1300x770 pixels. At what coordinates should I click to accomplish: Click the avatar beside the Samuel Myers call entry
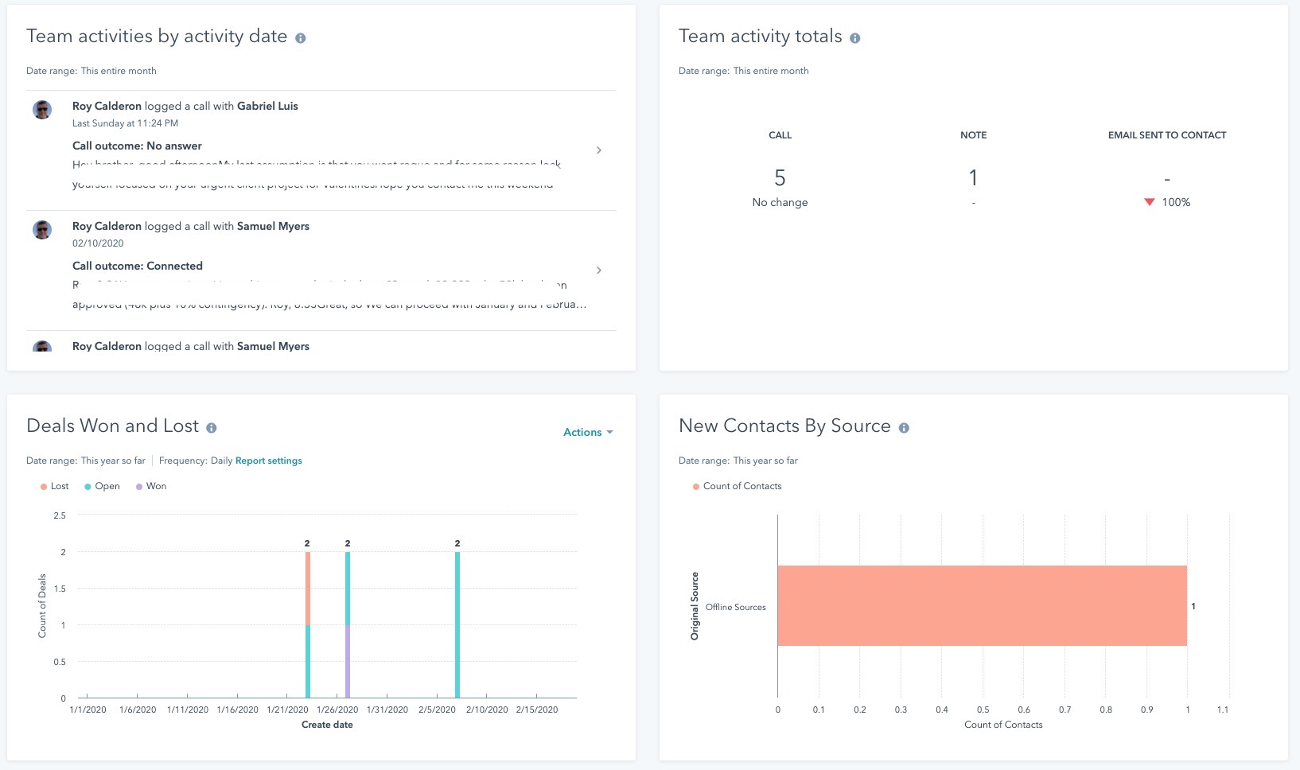tap(42, 230)
